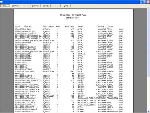Click terminal code 2CK73202K0
Viewport: 150px width, 113px height.
click(101, 83)
